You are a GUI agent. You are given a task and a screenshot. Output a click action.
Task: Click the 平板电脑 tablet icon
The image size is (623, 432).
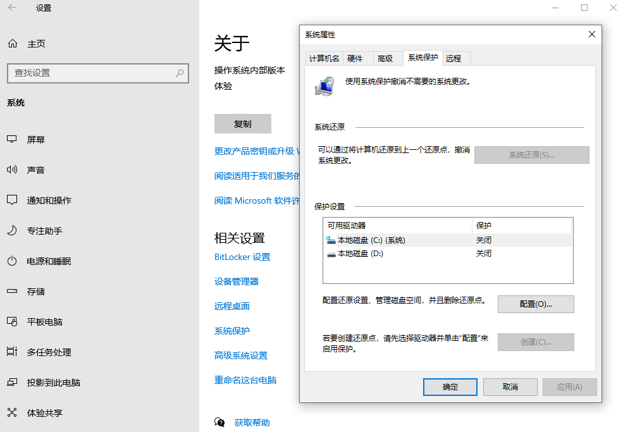click(12, 321)
